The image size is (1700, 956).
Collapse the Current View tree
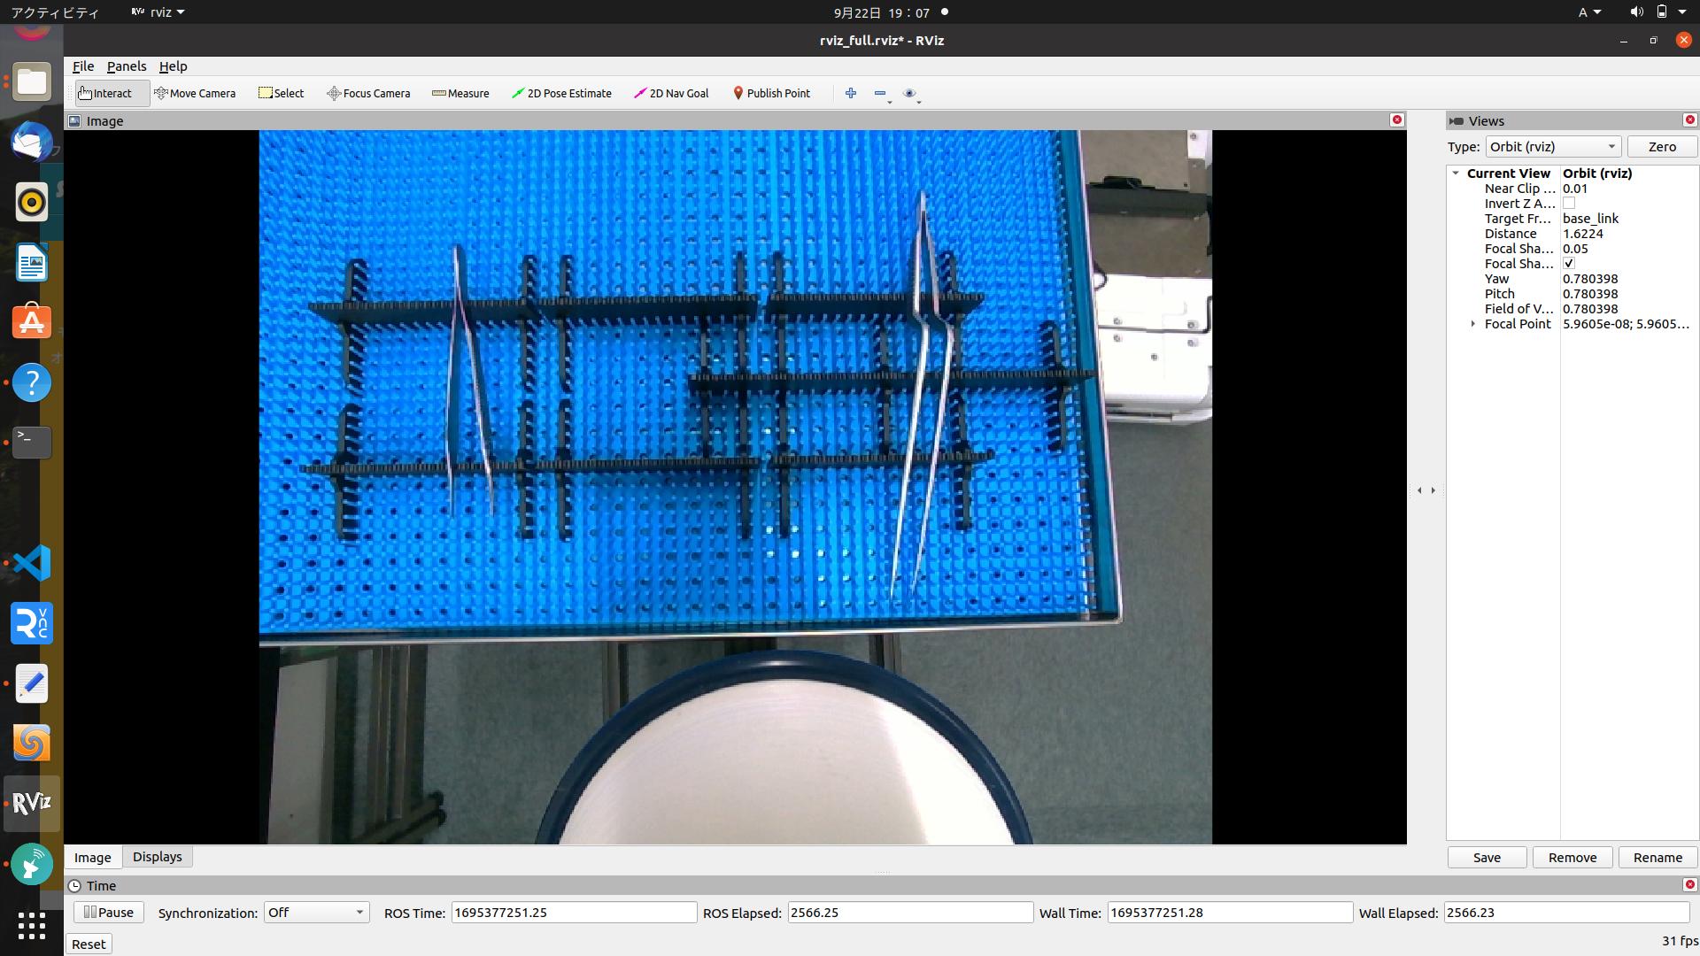point(1456,173)
